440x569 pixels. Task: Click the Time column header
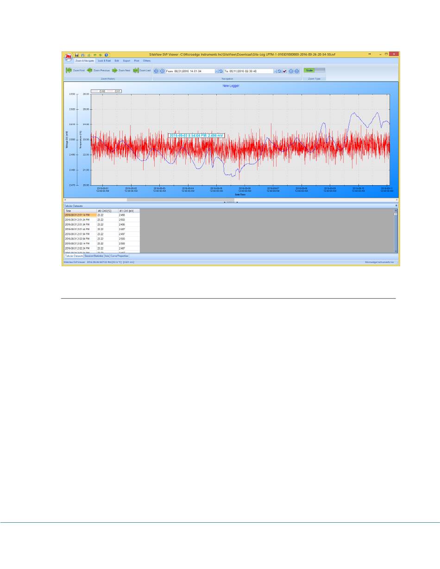[x=80, y=211]
